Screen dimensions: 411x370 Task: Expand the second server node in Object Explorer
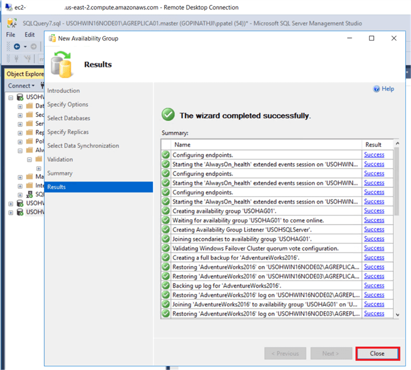[x=11, y=203]
